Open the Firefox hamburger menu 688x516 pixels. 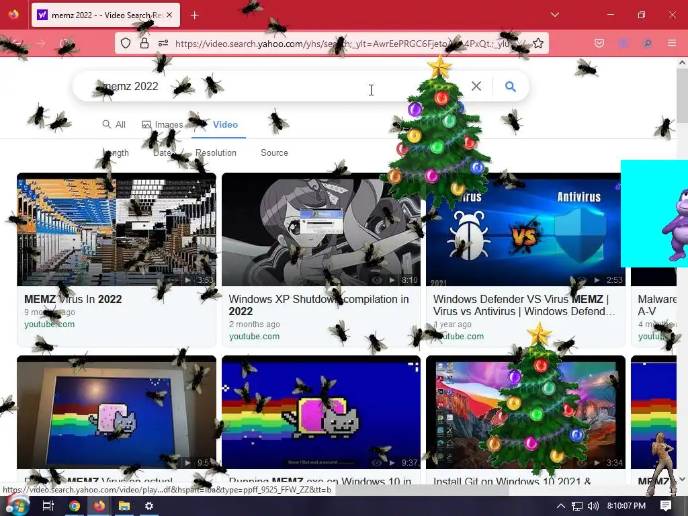671,43
